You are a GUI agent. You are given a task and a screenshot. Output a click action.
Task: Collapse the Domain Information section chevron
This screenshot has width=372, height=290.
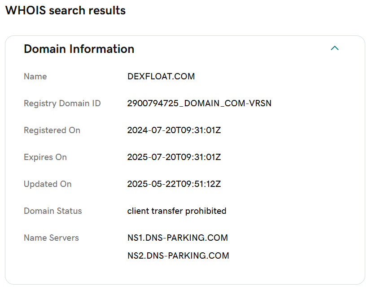click(x=334, y=48)
